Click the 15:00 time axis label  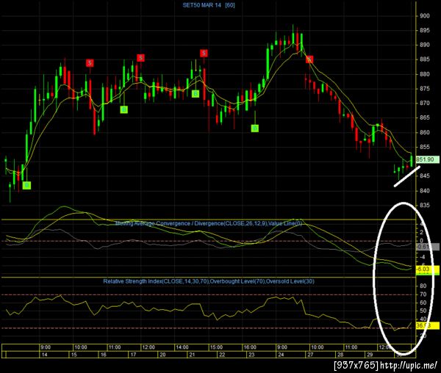tap(216, 347)
